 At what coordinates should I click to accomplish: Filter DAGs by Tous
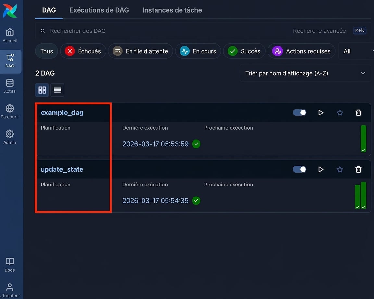click(46, 51)
